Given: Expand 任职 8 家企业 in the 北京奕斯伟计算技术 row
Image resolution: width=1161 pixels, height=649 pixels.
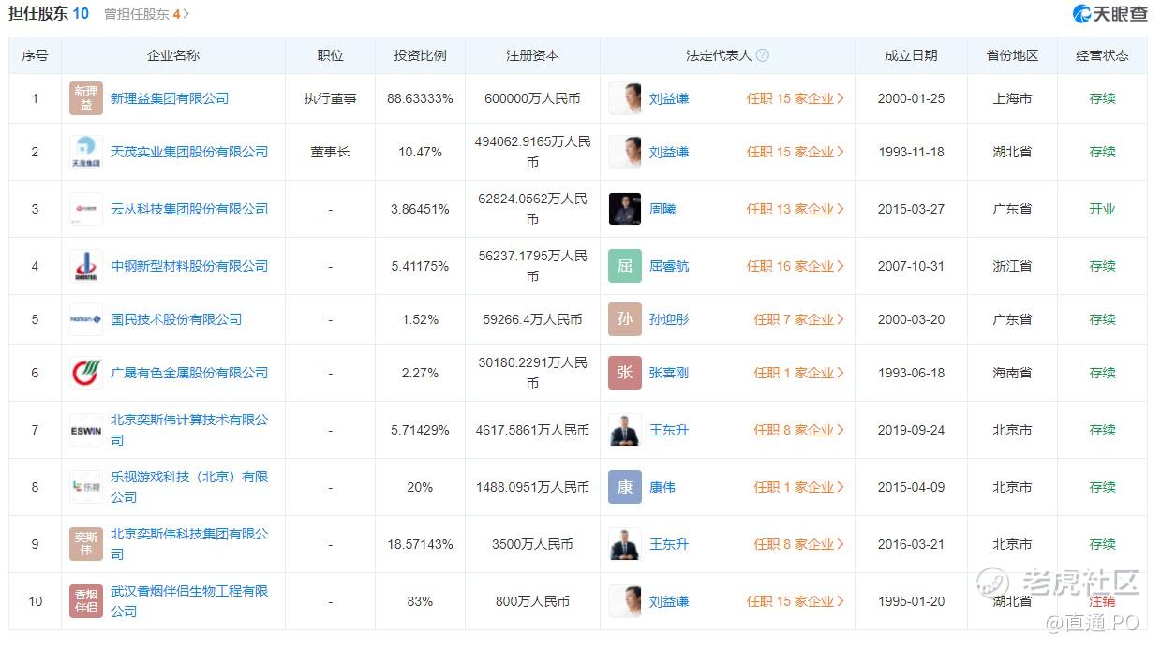Looking at the screenshot, I should pos(799,430).
